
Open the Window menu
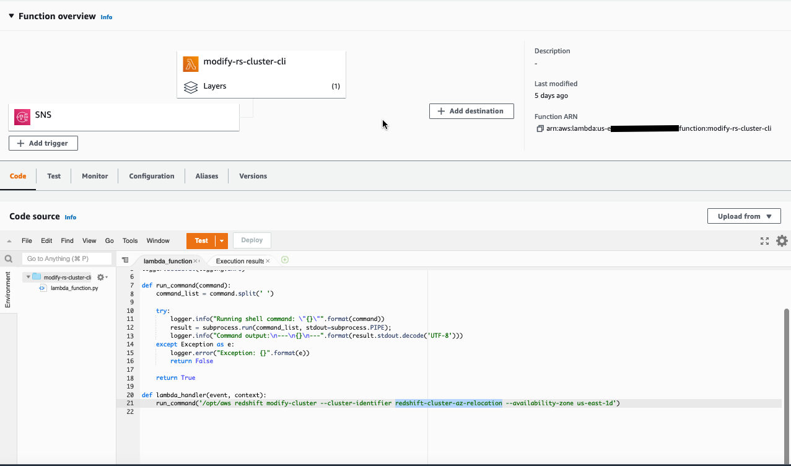[158, 240]
